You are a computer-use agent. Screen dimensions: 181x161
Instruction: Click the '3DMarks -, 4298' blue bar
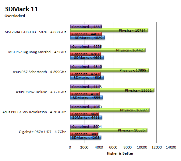tap(86, 138)
